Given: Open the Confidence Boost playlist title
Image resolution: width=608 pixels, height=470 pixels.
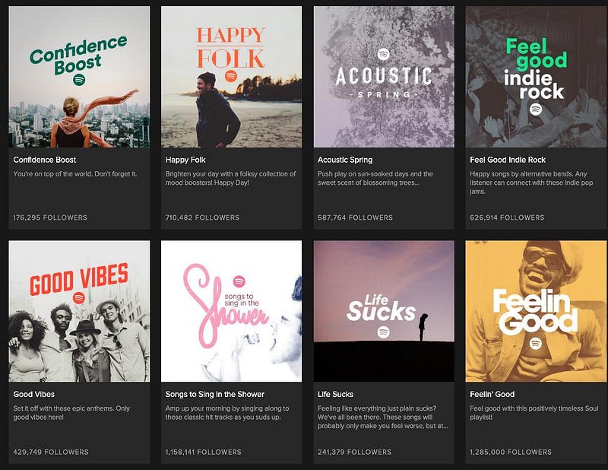Looking at the screenshot, I should point(45,160).
